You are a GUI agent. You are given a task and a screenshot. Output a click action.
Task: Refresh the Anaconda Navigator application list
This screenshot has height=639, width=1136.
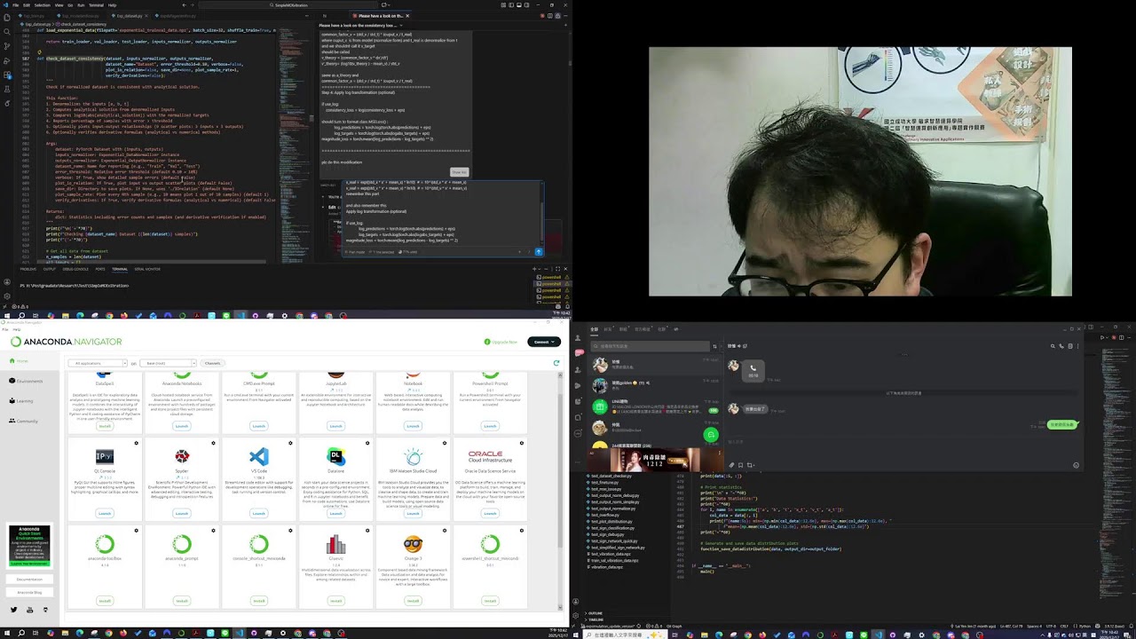coord(556,363)
